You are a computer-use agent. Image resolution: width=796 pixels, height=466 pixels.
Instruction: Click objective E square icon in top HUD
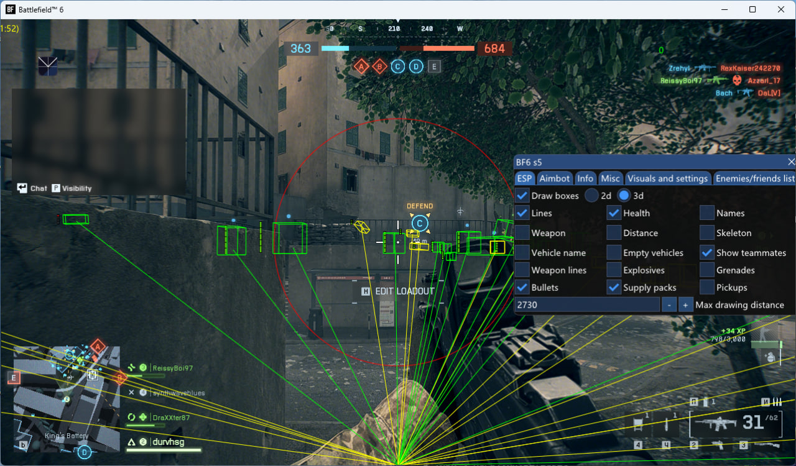pos(434,66)
